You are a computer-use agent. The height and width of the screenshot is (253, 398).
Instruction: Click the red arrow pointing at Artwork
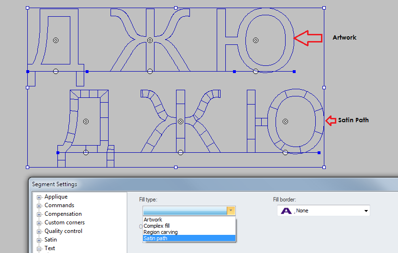[x=308, y=38]
